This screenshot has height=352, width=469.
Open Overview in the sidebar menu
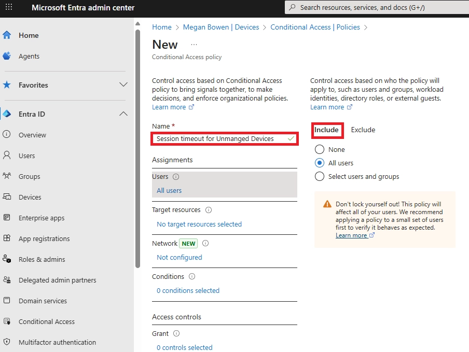point(32,135)
